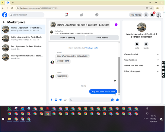
Task: Show hidden tray icons chevron
Action: tap(144, 119)
